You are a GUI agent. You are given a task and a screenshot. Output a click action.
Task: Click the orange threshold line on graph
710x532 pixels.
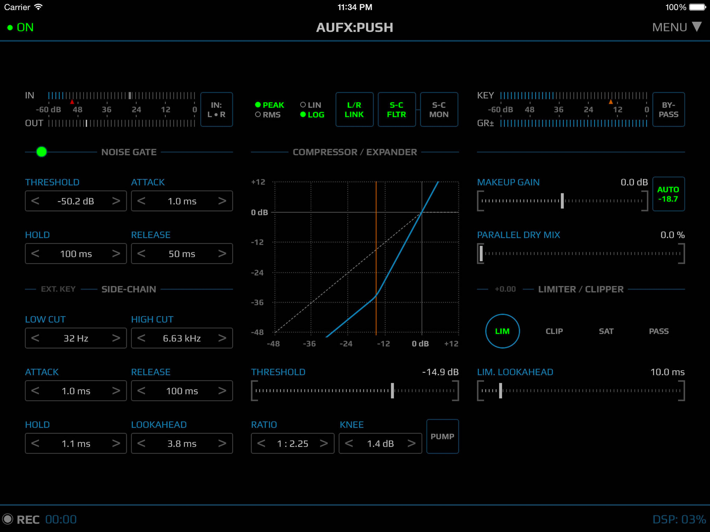click(376, 258)
